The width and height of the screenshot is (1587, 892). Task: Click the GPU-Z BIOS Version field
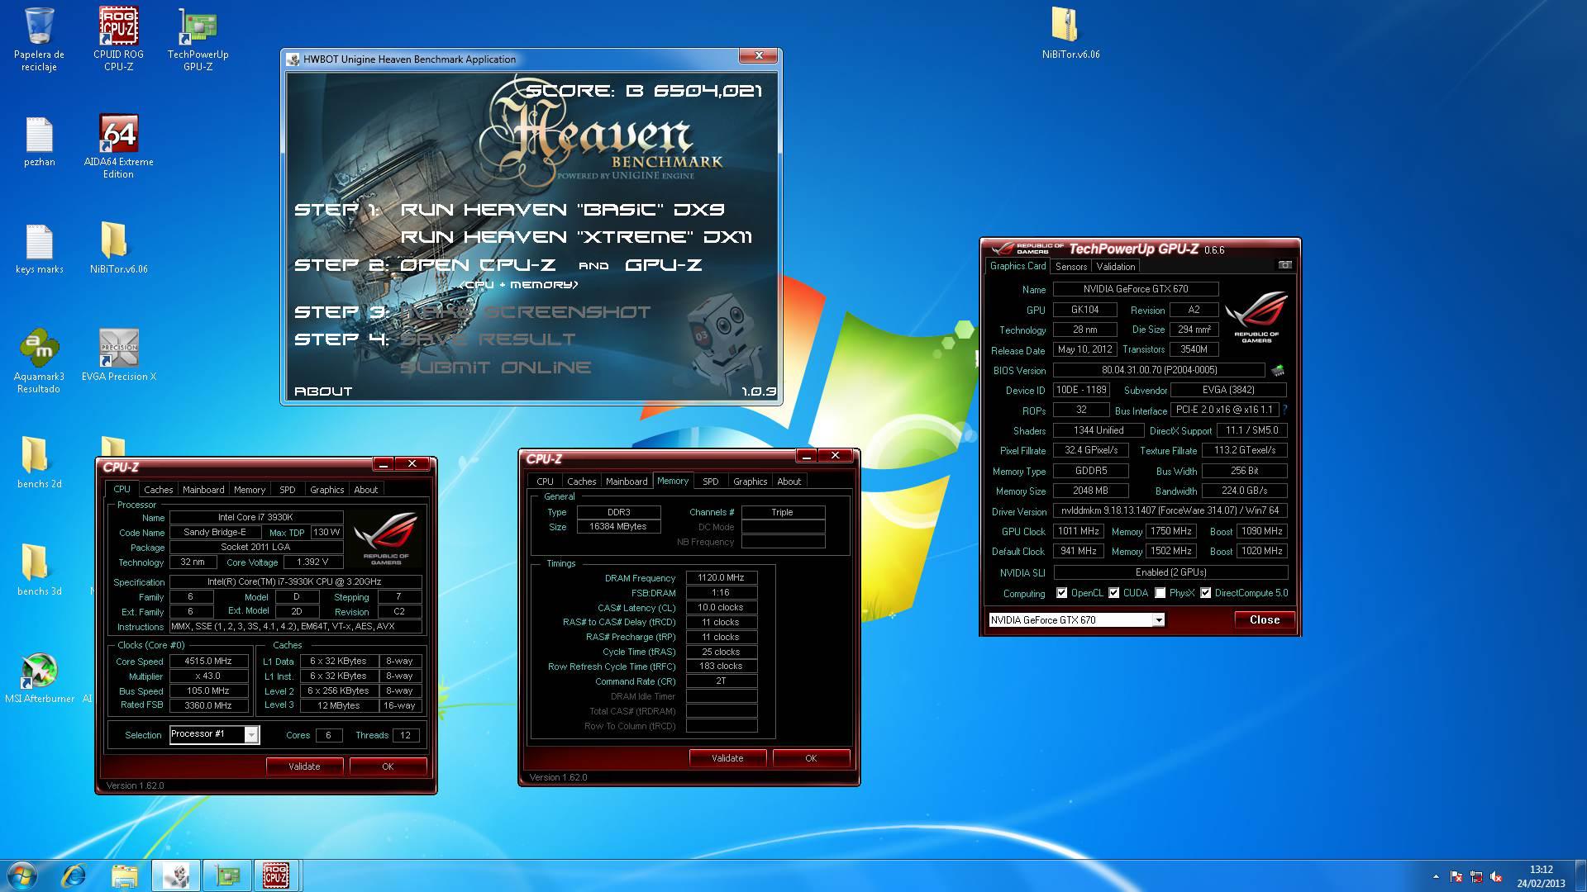(x=1159, y=370)
